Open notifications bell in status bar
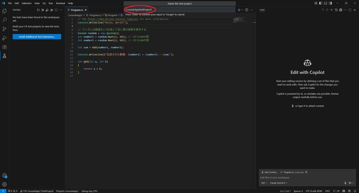Image resolution: width=359 pixels, height=193 pixels. tap(355, 191)
